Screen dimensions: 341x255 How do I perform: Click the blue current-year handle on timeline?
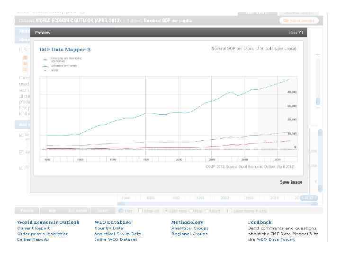click(309, 198)
